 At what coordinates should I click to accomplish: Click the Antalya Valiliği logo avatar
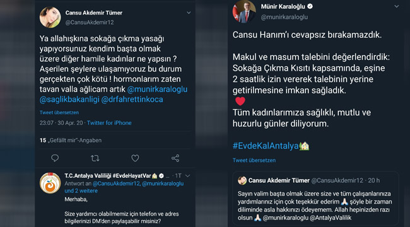50,183
